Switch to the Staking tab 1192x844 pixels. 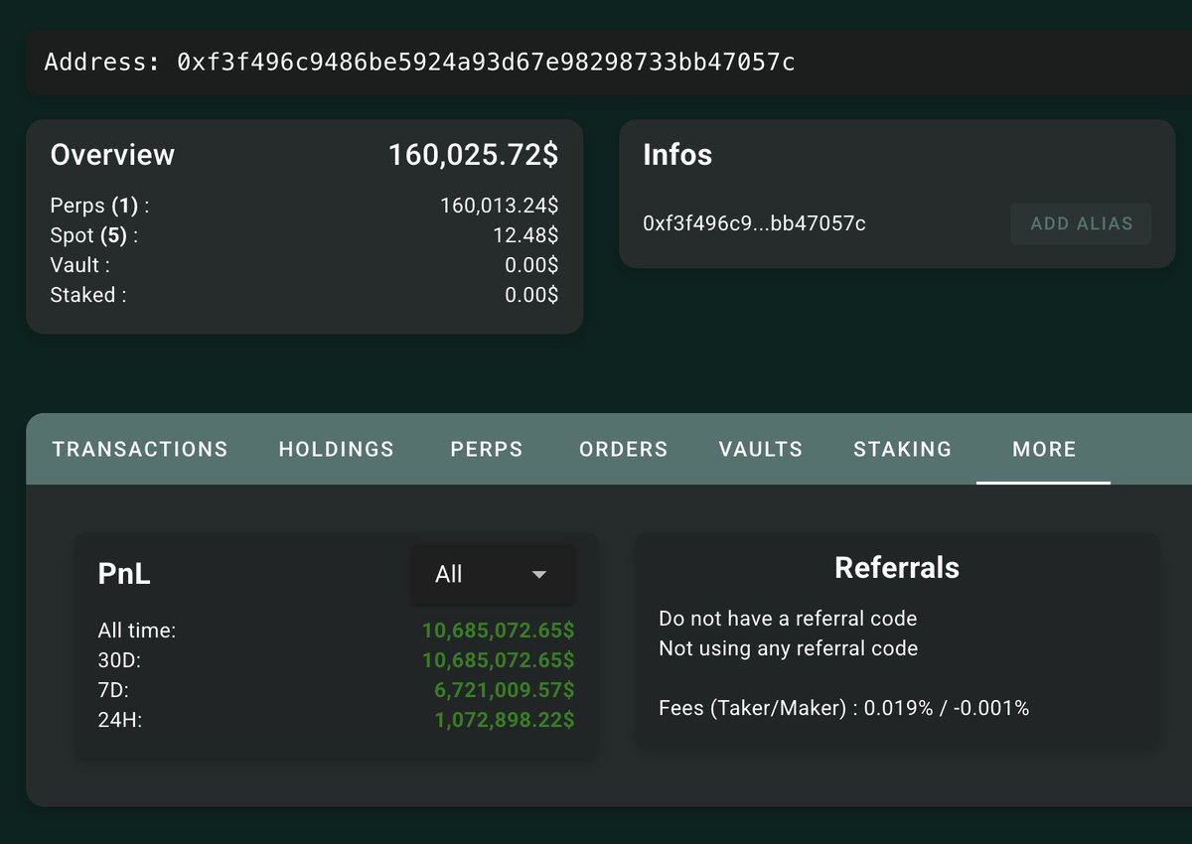pos(902,449)
